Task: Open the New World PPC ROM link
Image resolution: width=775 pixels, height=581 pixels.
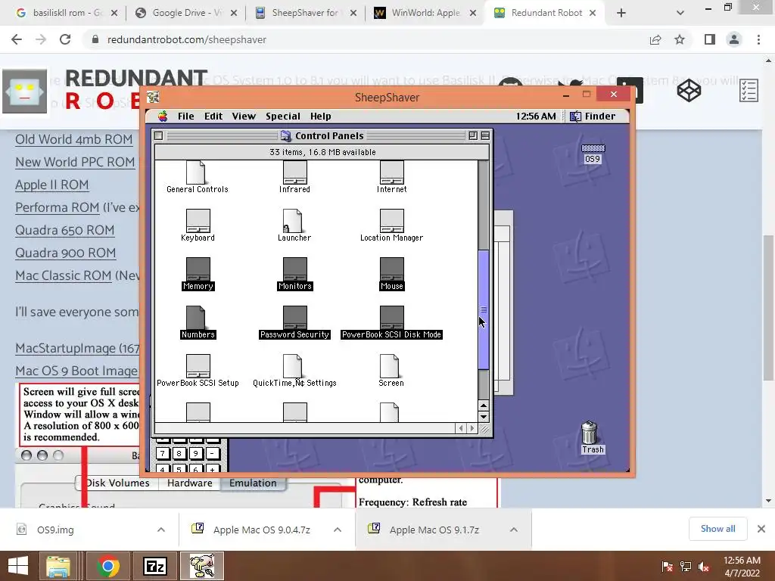Action: point(75,162)
